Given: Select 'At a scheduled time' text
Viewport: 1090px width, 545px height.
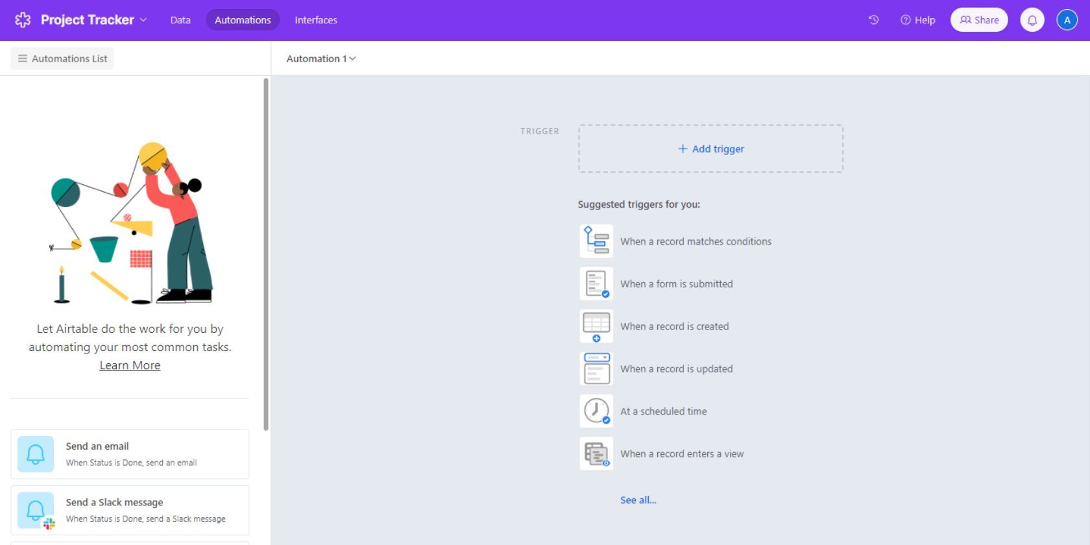Looking at the screenshot, I should click(x=664, y=411).
